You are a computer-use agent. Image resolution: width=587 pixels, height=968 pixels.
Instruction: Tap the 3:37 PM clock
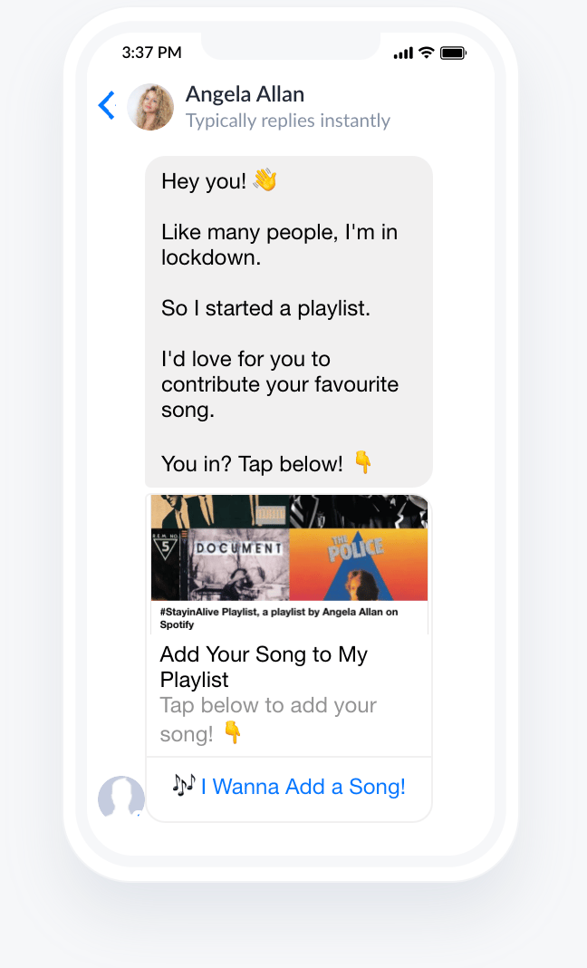pos(152,53)
